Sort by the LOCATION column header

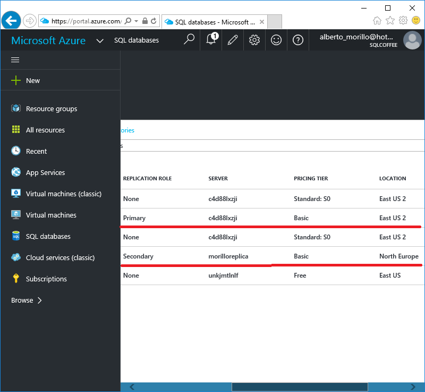(x=393, y=179)
